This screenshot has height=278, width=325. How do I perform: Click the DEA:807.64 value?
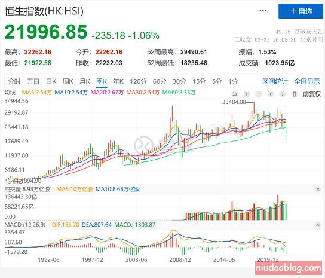[x=97, y=225]
